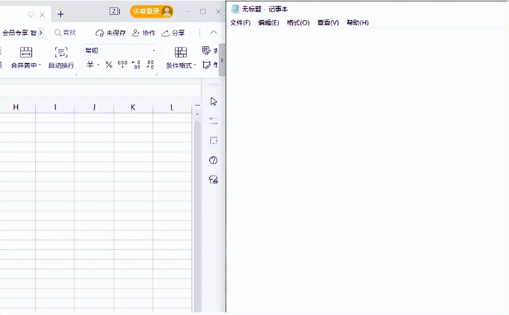Image resolution: width=509 pixels, height=315 pixels.
Task: Open the settings sliders icon in sidebar
Action: coord(214,121)
